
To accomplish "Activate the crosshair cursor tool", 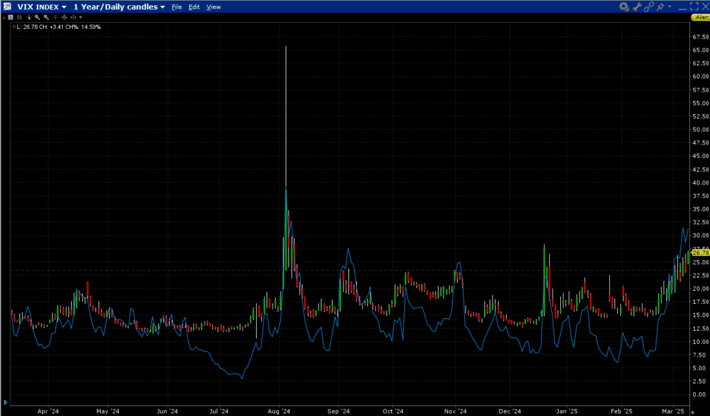I will [x=56, y=17].
